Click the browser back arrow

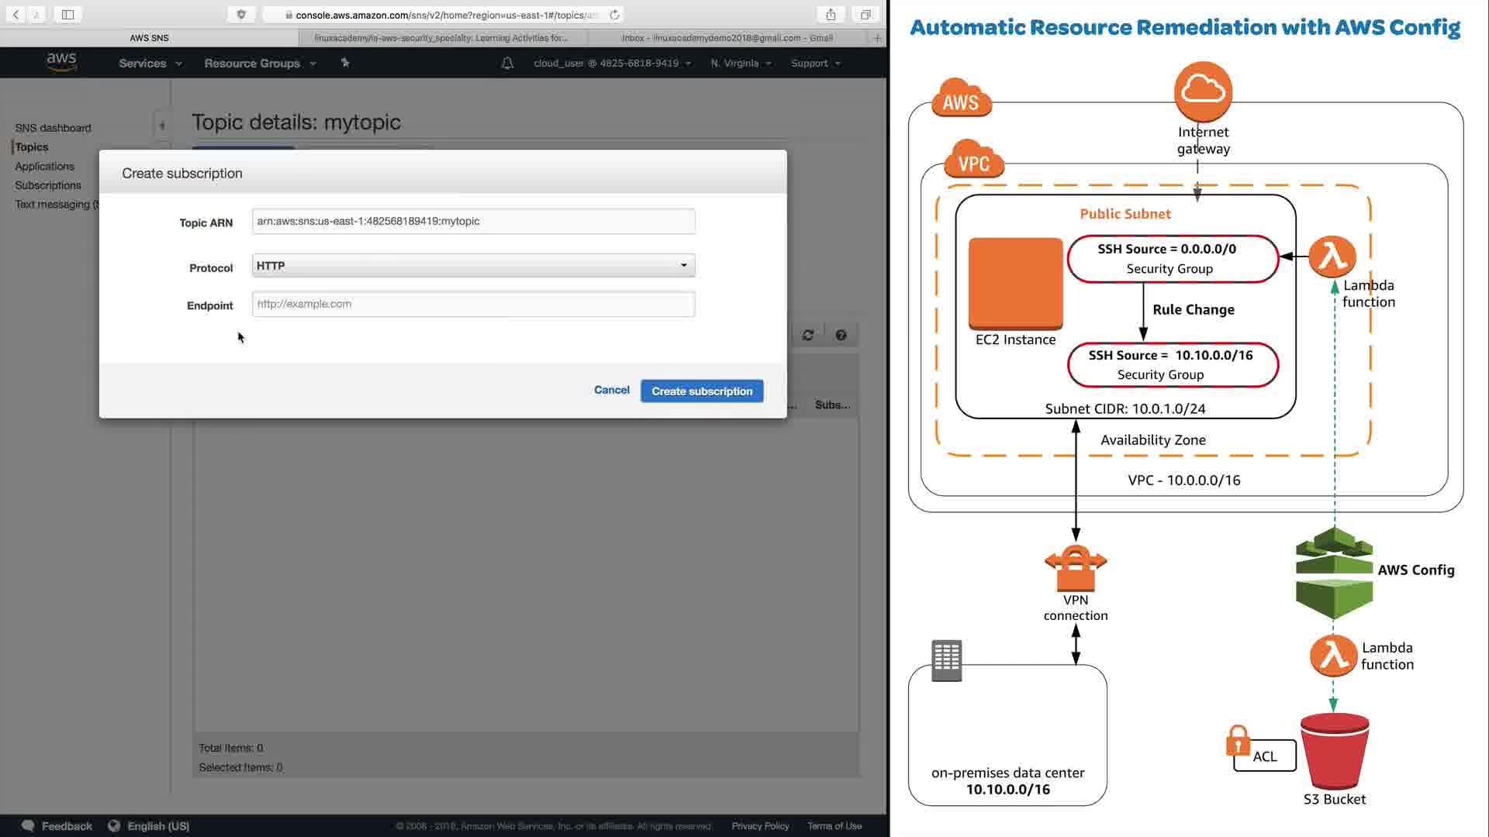tap(16, 15)
